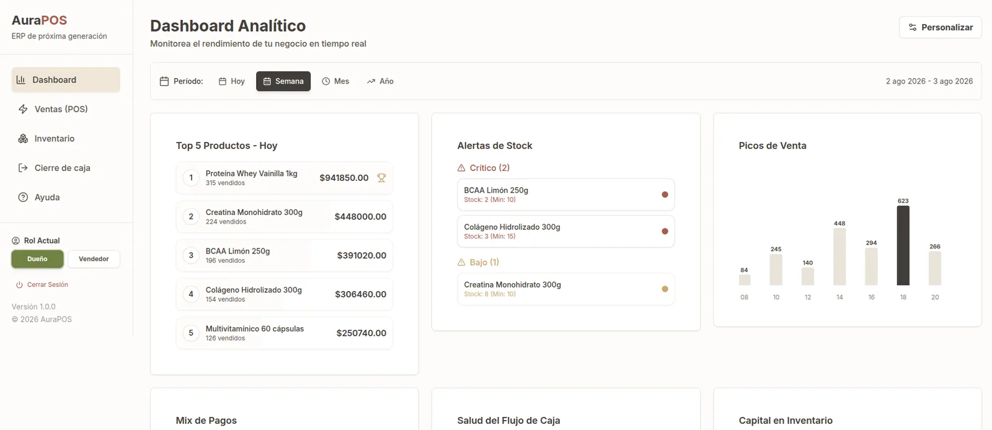The height and width of the screenshot is (430, 992).
Task: Go to Inventario section
Action: tap(66, 139)
